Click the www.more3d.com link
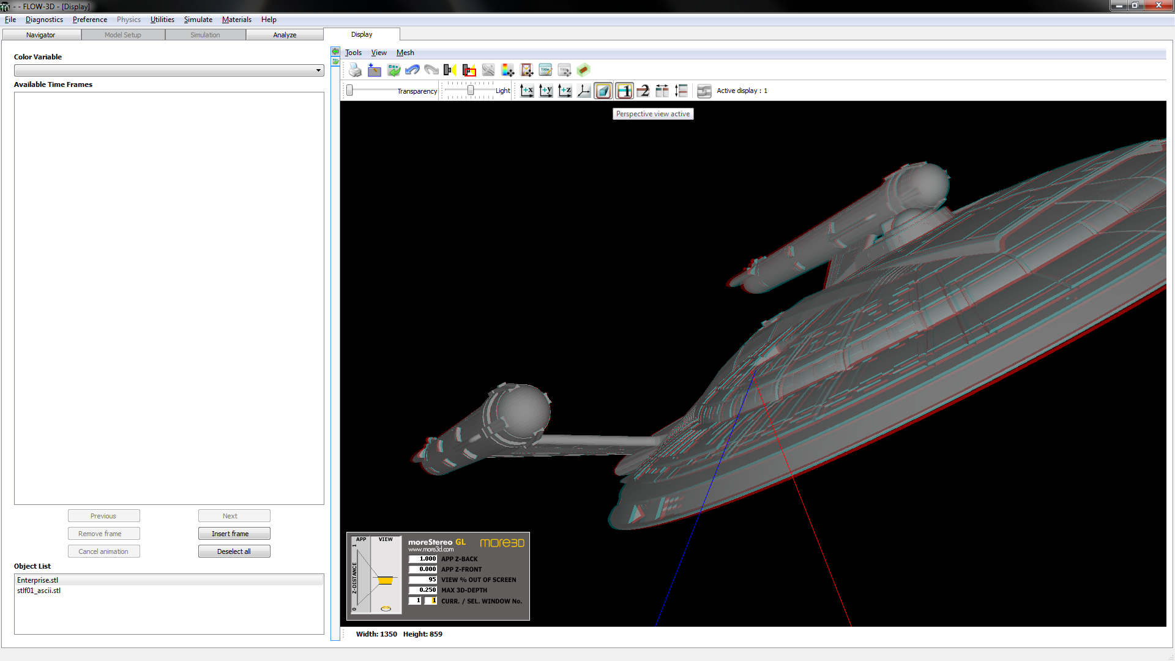 (x=431, y=550)
